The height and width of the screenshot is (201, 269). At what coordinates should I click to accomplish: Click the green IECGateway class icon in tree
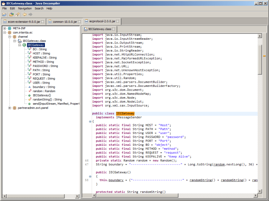pyautogui.click(x=24, y=45)
